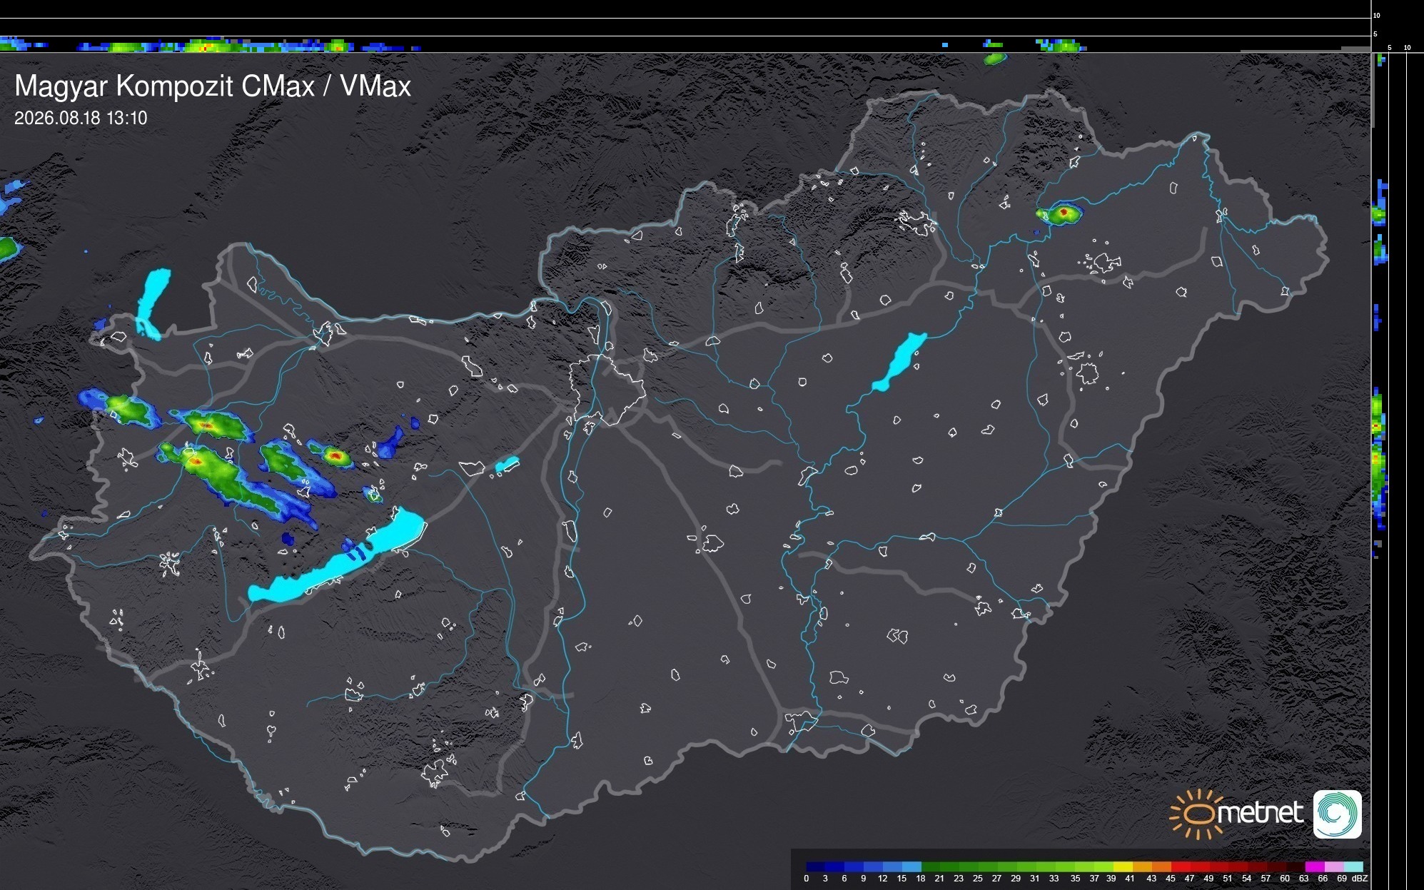1424x890 pixels.
Task: Click the title Magyar Kompozit CMax / VMax
Action: (x=213, y=86)
